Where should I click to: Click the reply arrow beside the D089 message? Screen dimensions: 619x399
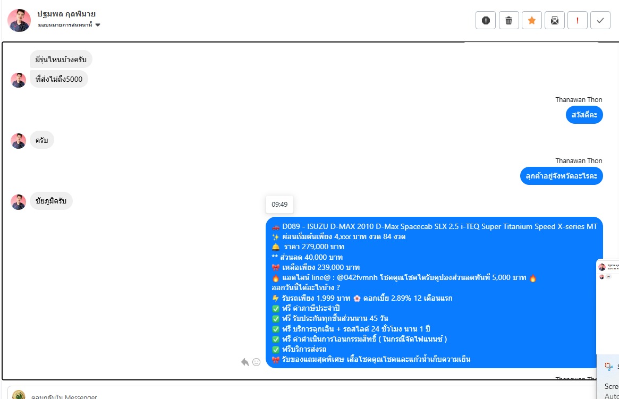pos(245,362)
